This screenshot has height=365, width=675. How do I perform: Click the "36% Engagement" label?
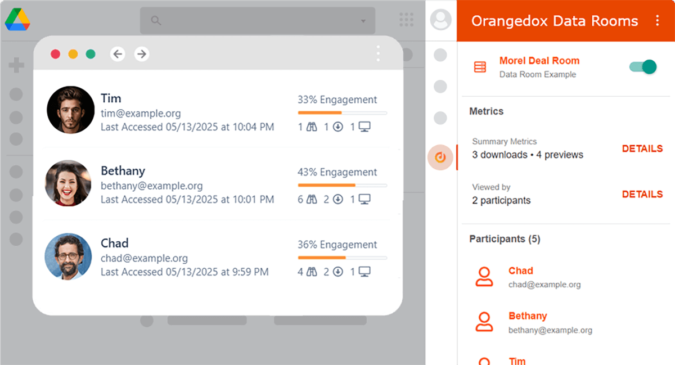[x=337, y=245]
